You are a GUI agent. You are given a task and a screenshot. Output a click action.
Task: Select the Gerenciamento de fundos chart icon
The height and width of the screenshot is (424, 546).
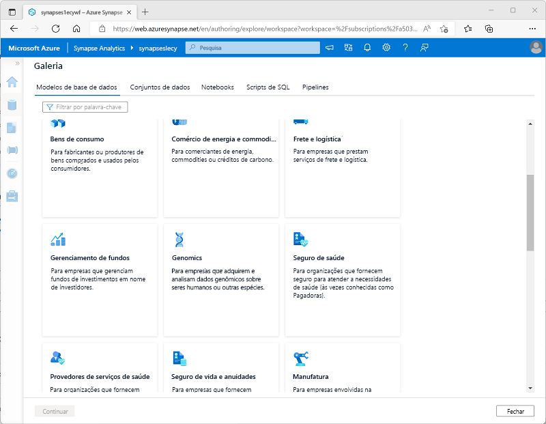tap(58, 240)
